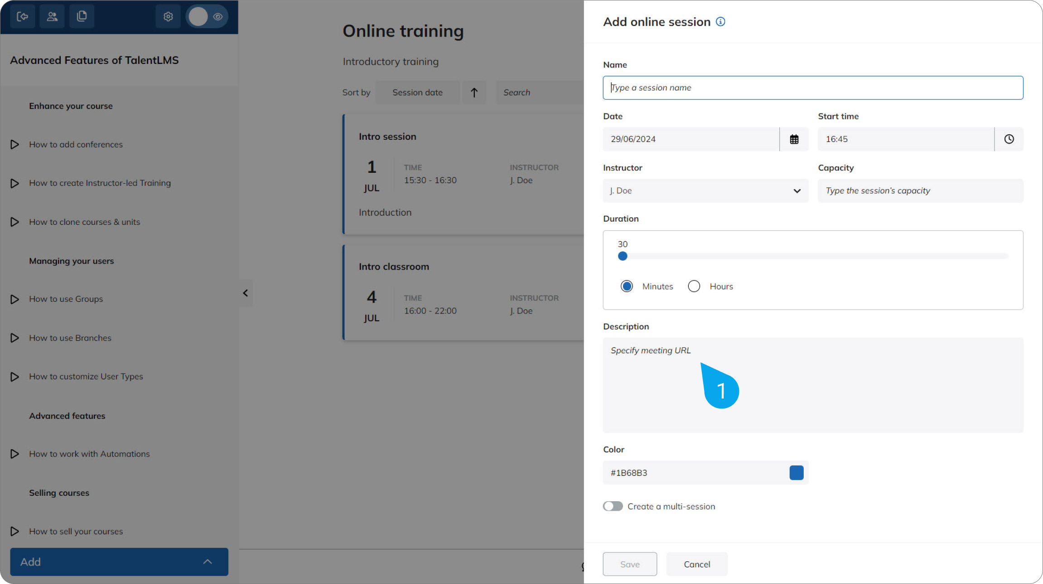Open the session color swatch picker
This screenshot has width=1043, height=584.
click(796, 472)
